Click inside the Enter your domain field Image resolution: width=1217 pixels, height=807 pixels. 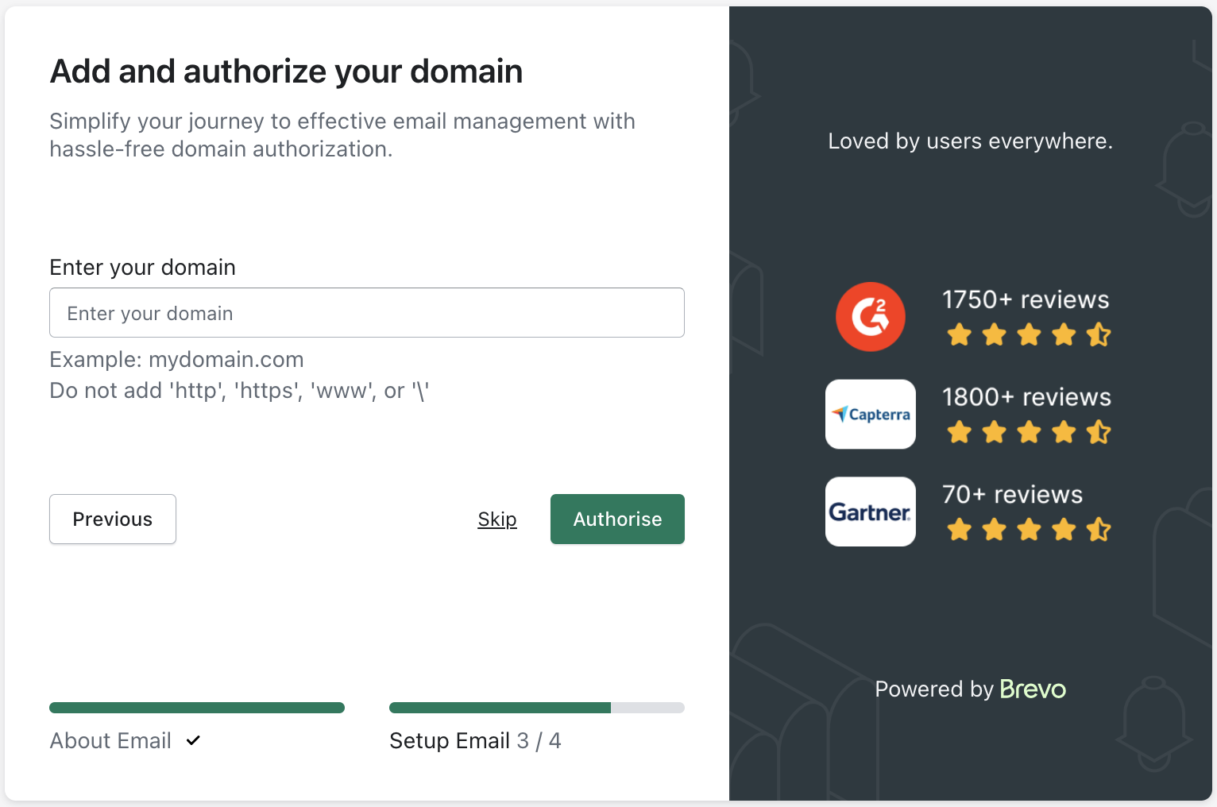pyautogui.click(x=366, y=312)
